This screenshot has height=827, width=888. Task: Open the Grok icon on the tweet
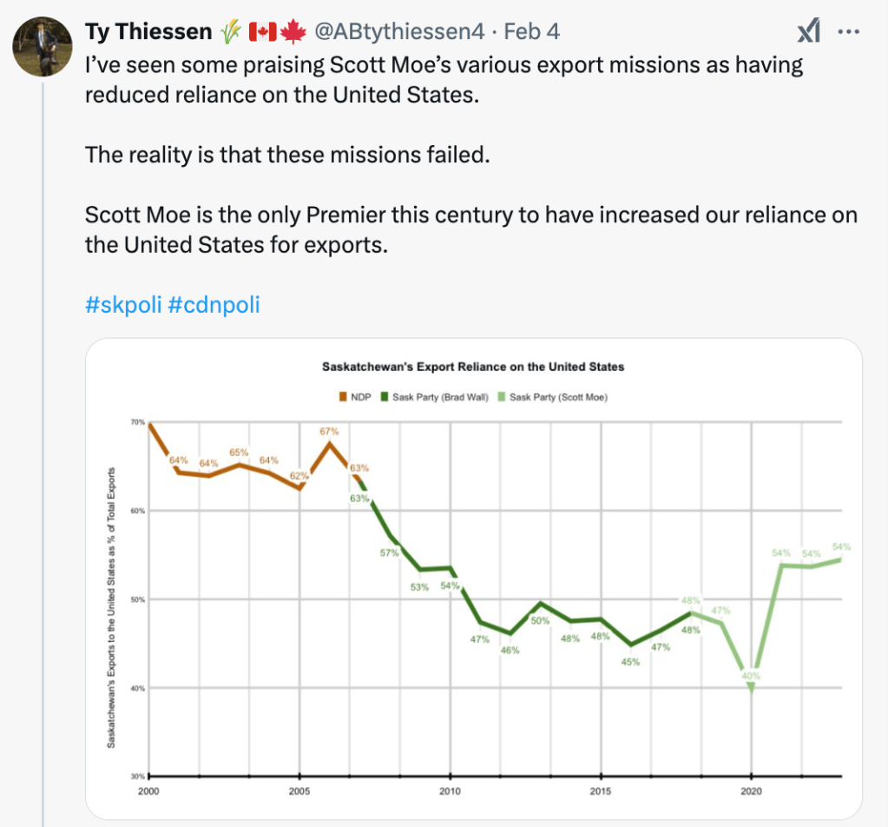tap(808, 33)
